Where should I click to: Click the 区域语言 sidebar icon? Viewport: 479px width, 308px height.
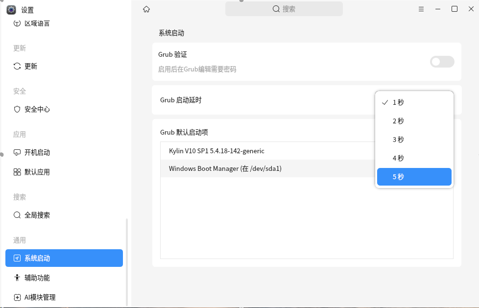[x=17, y=23]
